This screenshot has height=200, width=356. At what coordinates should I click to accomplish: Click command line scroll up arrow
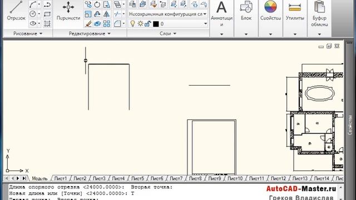point(341,188)
